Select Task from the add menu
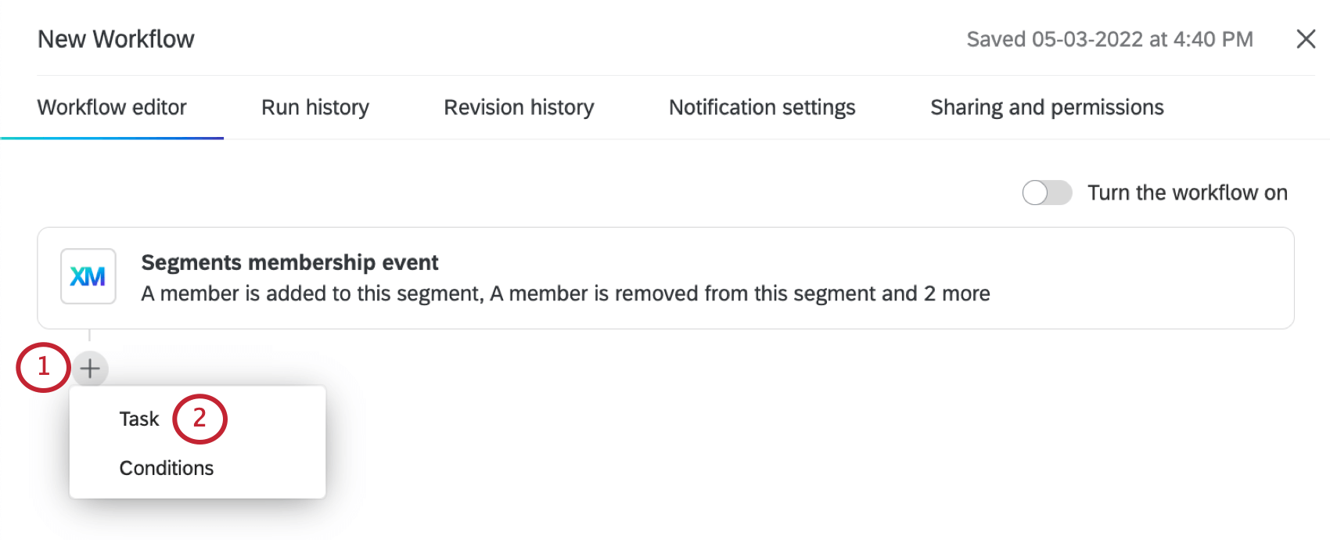This screenshot has width=1330, height=540. (139, 419)
